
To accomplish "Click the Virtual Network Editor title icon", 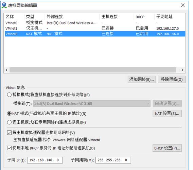I will click(x=4, y=5).
